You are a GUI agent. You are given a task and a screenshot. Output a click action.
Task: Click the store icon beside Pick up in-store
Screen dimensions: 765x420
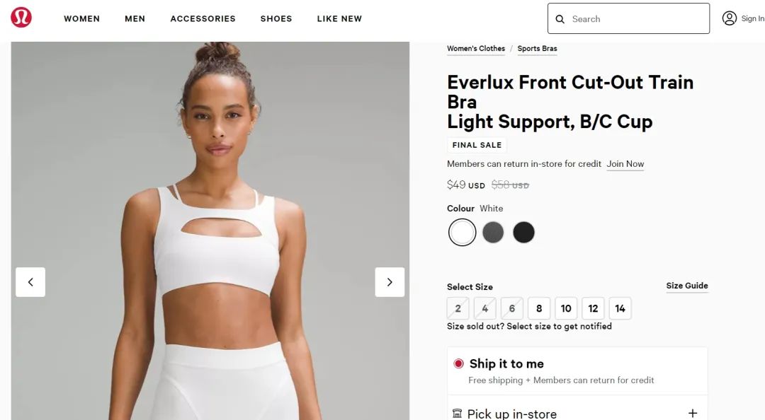[457, 414]
